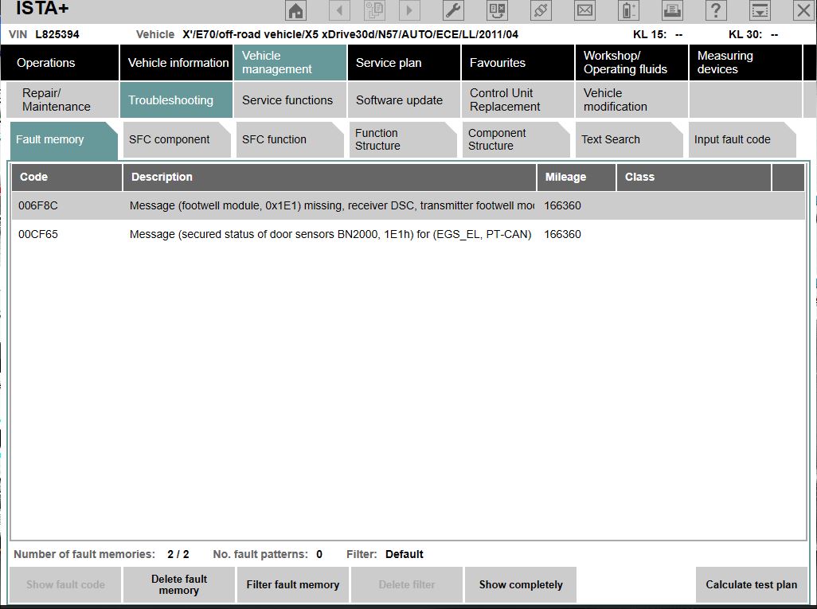This screenshot has height=609, width=817.
Task: Click the collapse window tray icon
Action: click(760, 10)
